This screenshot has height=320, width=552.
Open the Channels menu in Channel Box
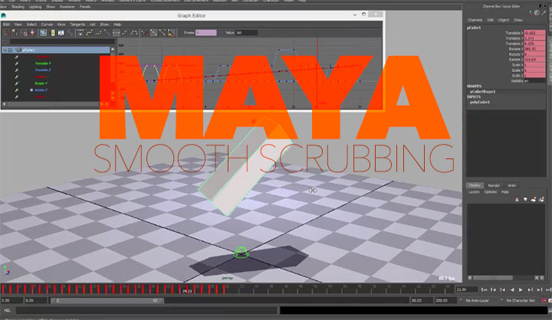[x=475, y=20]
